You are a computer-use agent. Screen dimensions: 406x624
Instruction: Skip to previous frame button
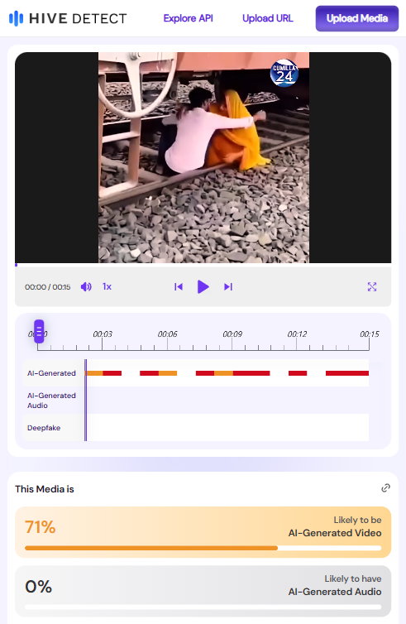pos(179,286)
